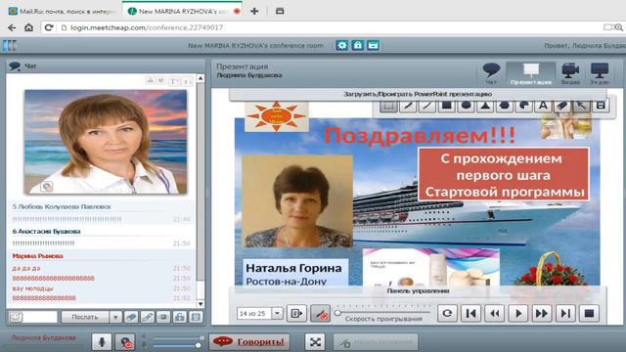Select the pie sector shape tool
This screenshot has width=626, height=352.
524,106
